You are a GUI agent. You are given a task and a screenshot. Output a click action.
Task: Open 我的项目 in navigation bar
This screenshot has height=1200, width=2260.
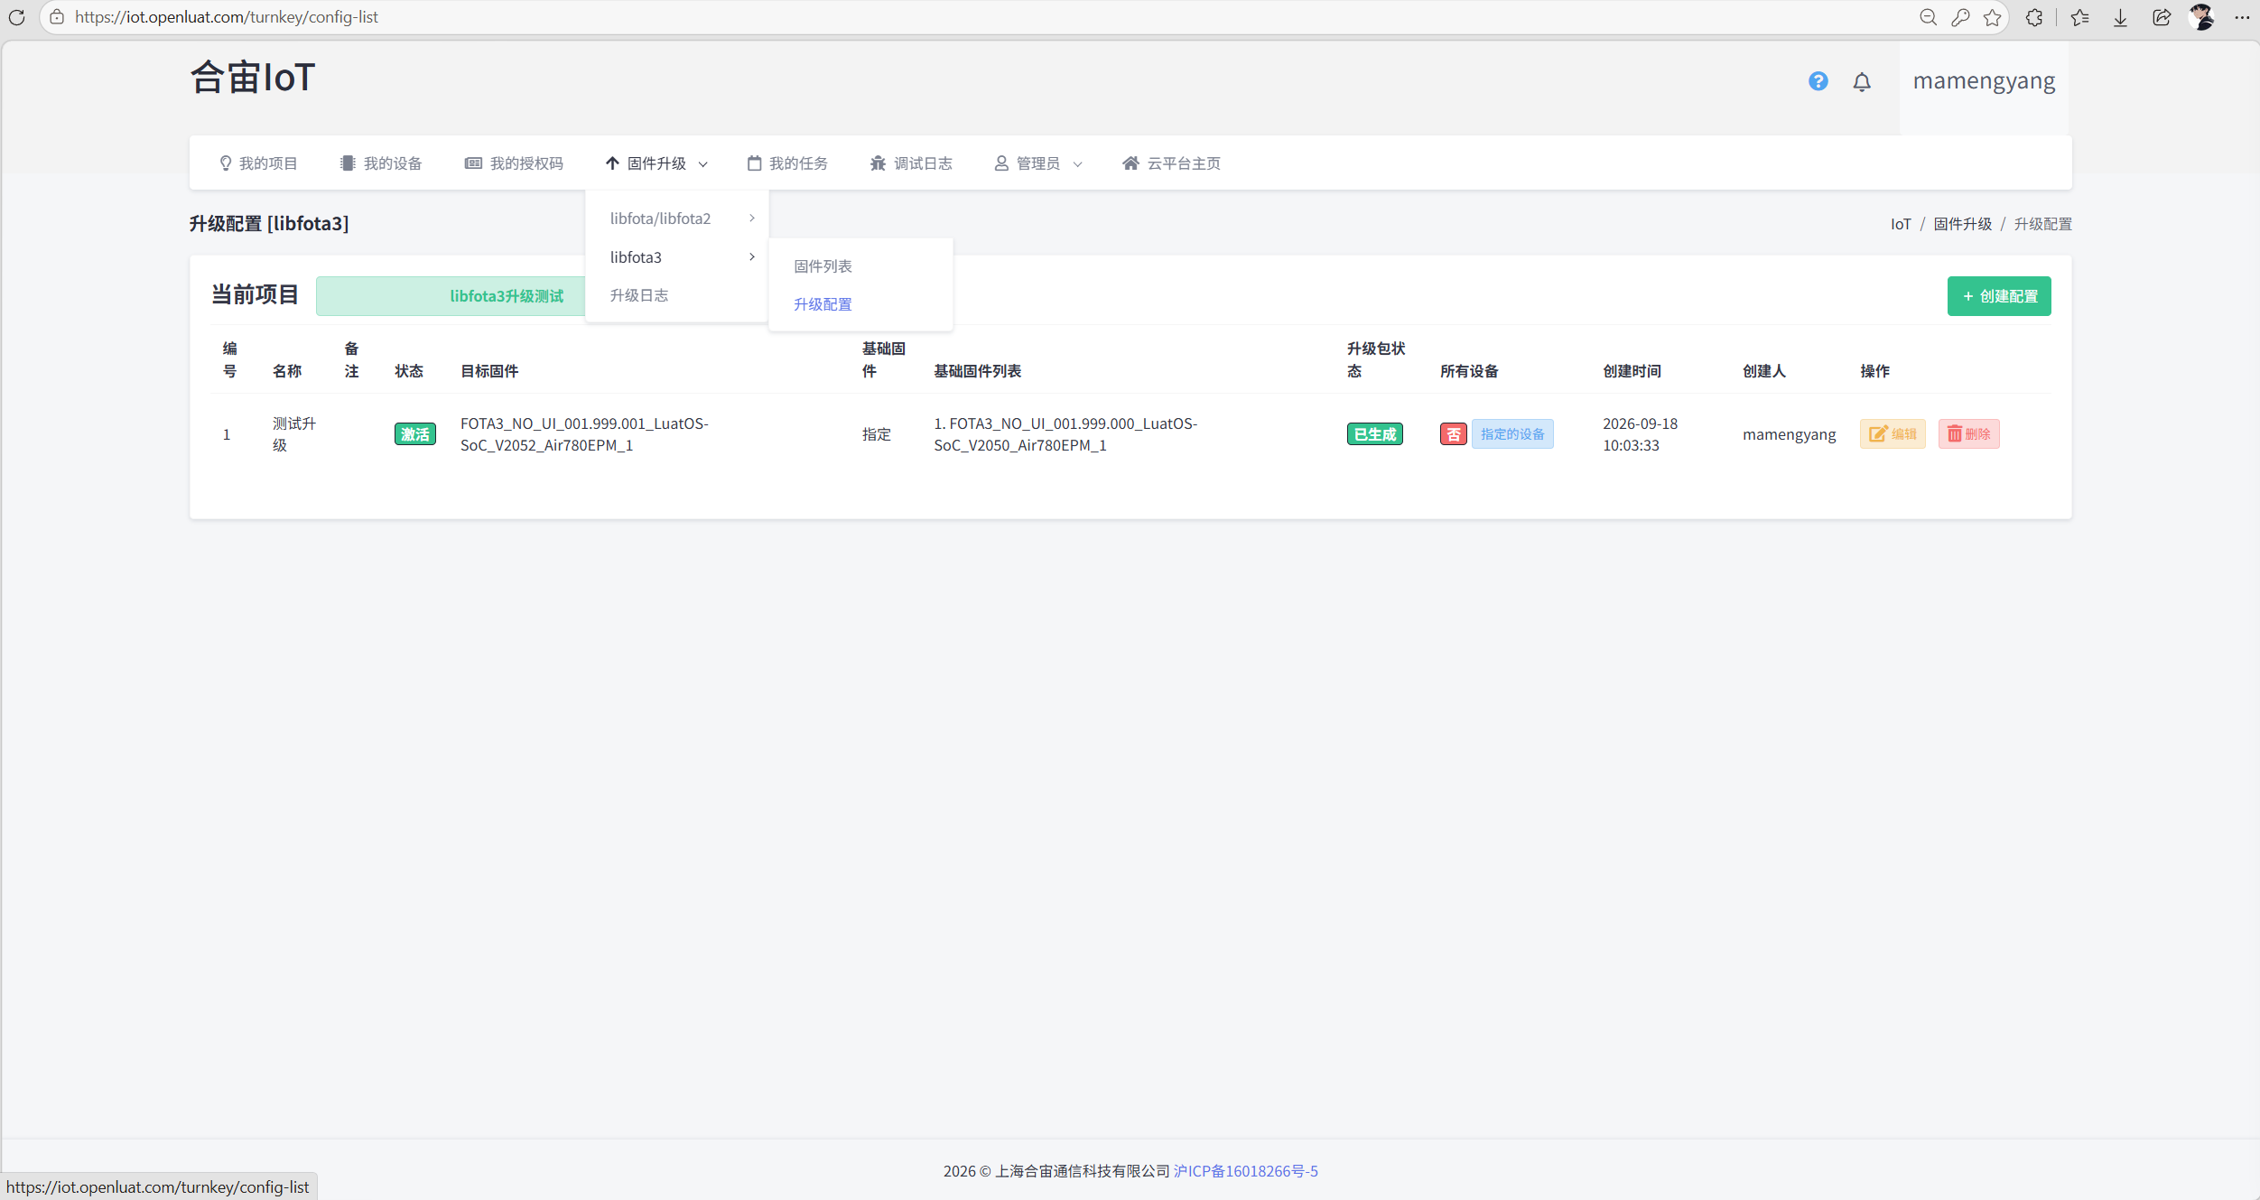pyautogui.click(x=258, y=163)
